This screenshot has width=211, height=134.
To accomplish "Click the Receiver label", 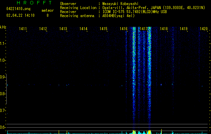I will pos(68,12).
